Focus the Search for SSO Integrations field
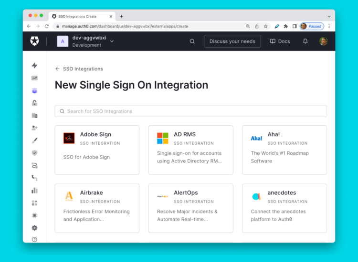 (190, 111)
